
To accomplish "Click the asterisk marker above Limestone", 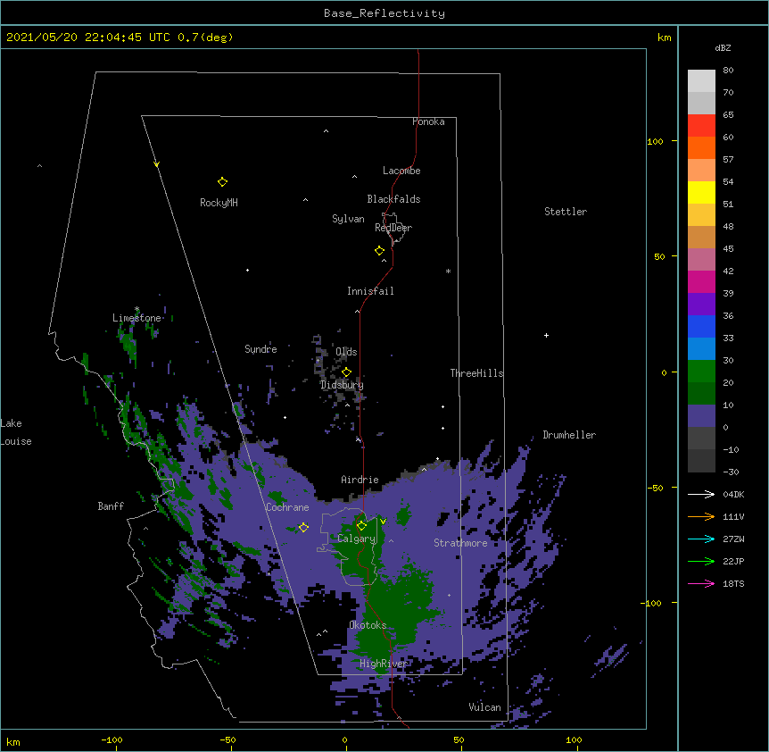I will [x=136, y=309].
